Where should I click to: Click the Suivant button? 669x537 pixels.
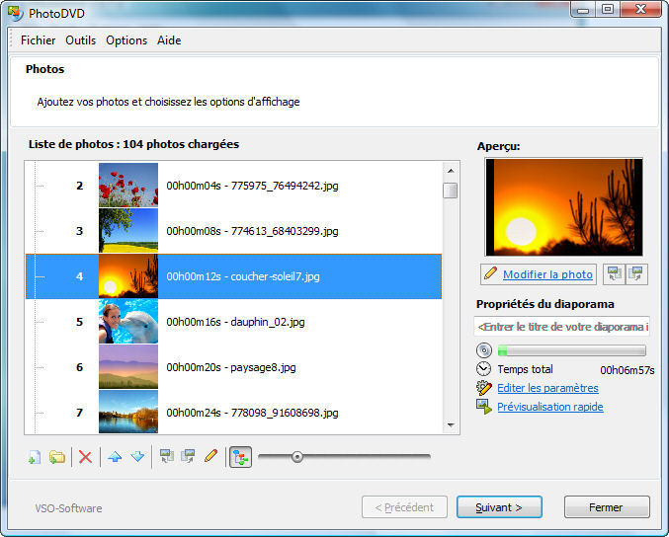[499, 507]
